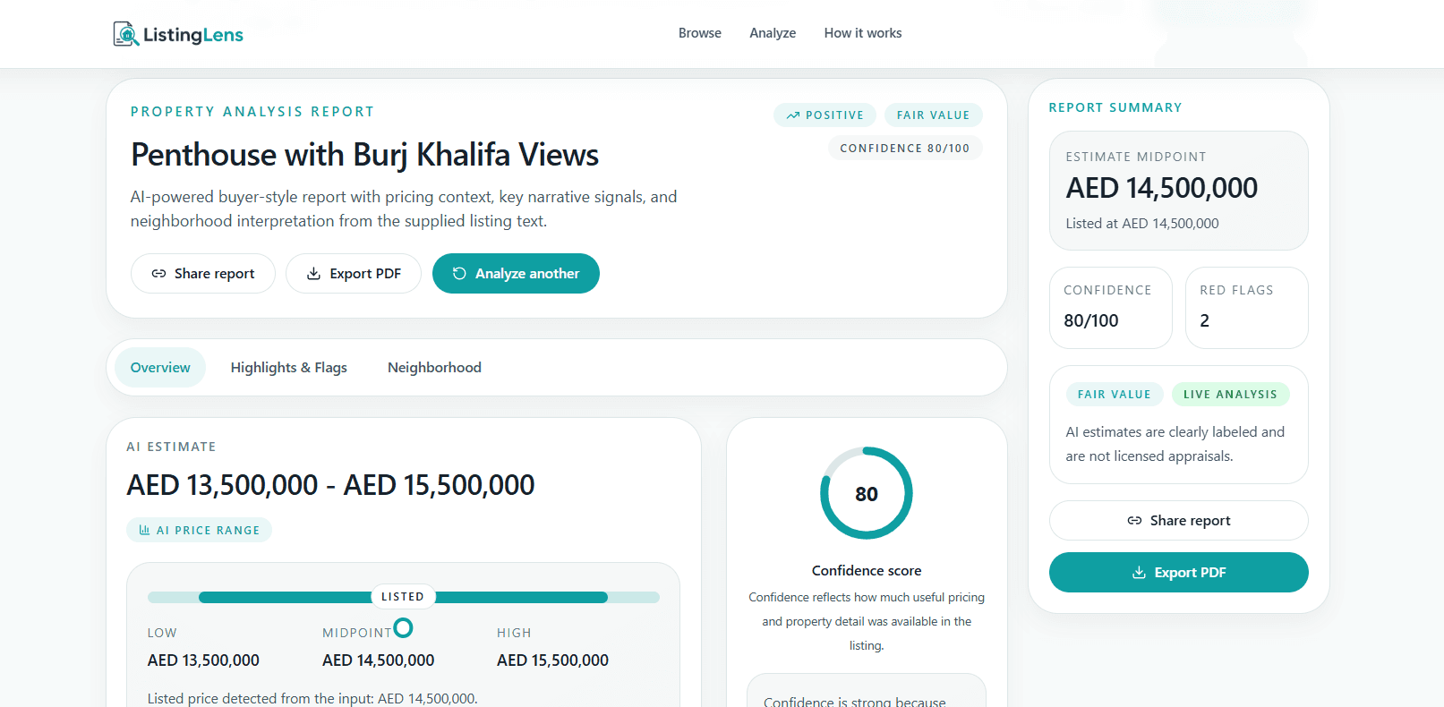Switch to the Neighborhood tab
This screenshot has height=707, width=1444.
pyautogui.click(x=434, y=368)
